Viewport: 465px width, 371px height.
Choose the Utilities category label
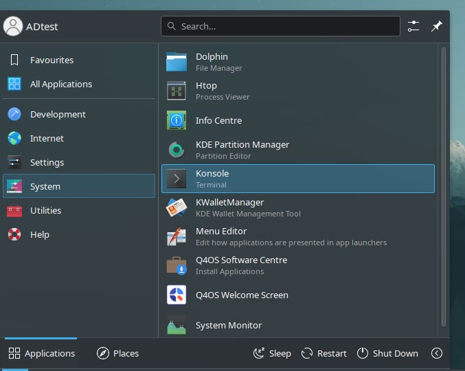(45, 210)
